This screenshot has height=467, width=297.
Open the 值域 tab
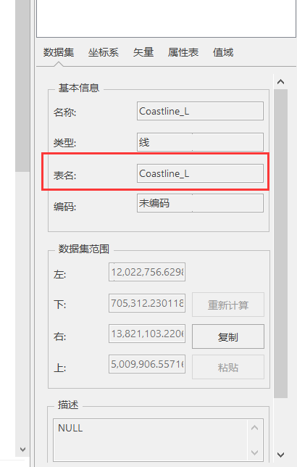tap(223, 53)
